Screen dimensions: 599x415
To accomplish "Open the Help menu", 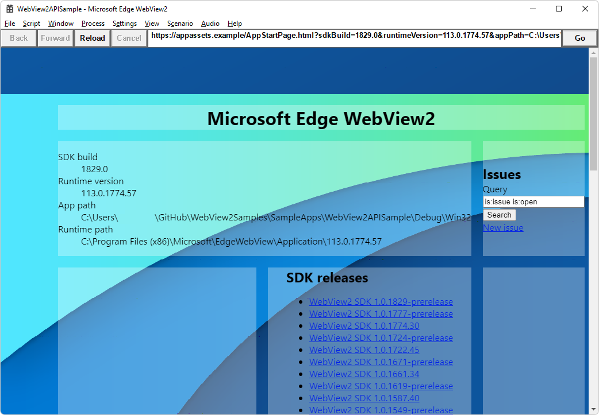I will (x=235, y=24).
